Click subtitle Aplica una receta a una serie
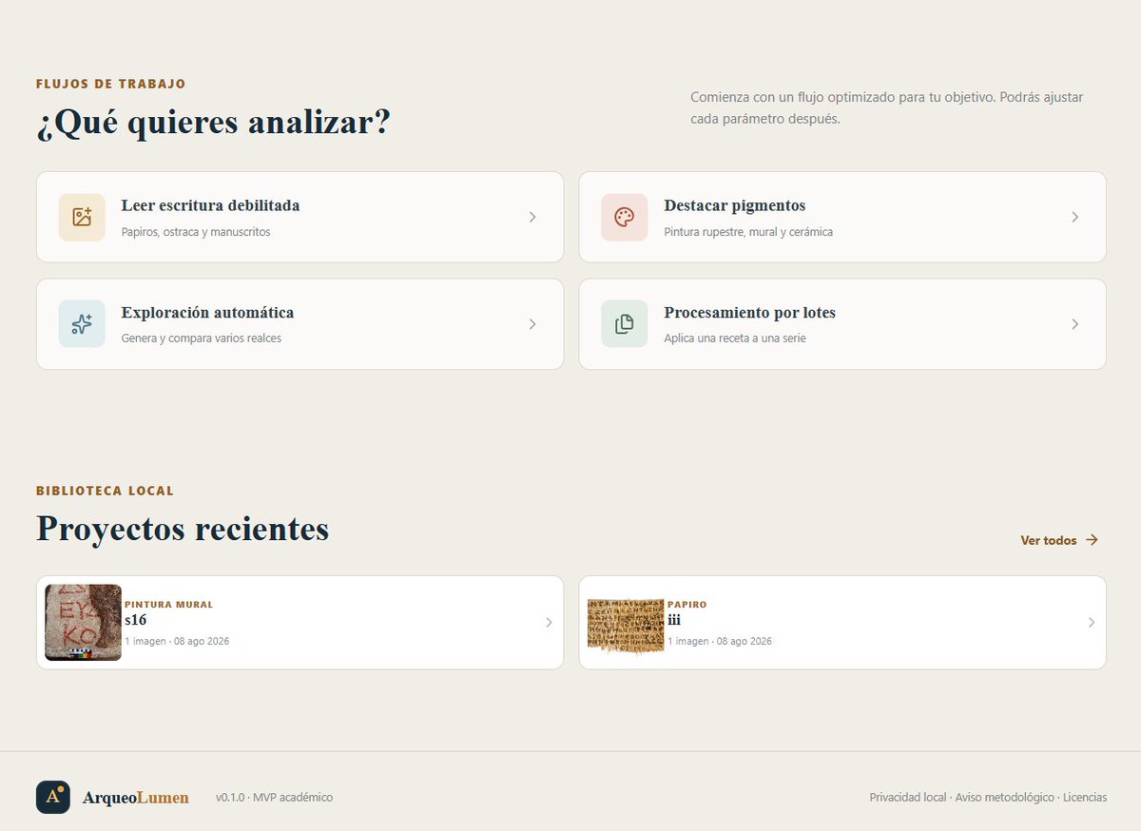This screenshot has width=1141, height=831. (x=735, y=338)
